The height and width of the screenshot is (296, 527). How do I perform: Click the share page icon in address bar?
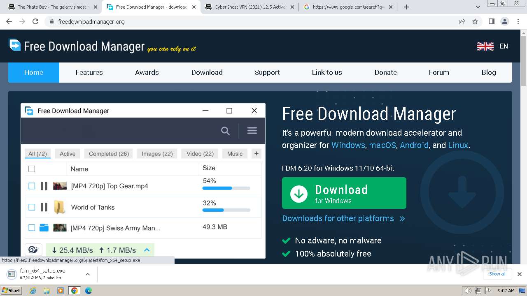(462, 21)
